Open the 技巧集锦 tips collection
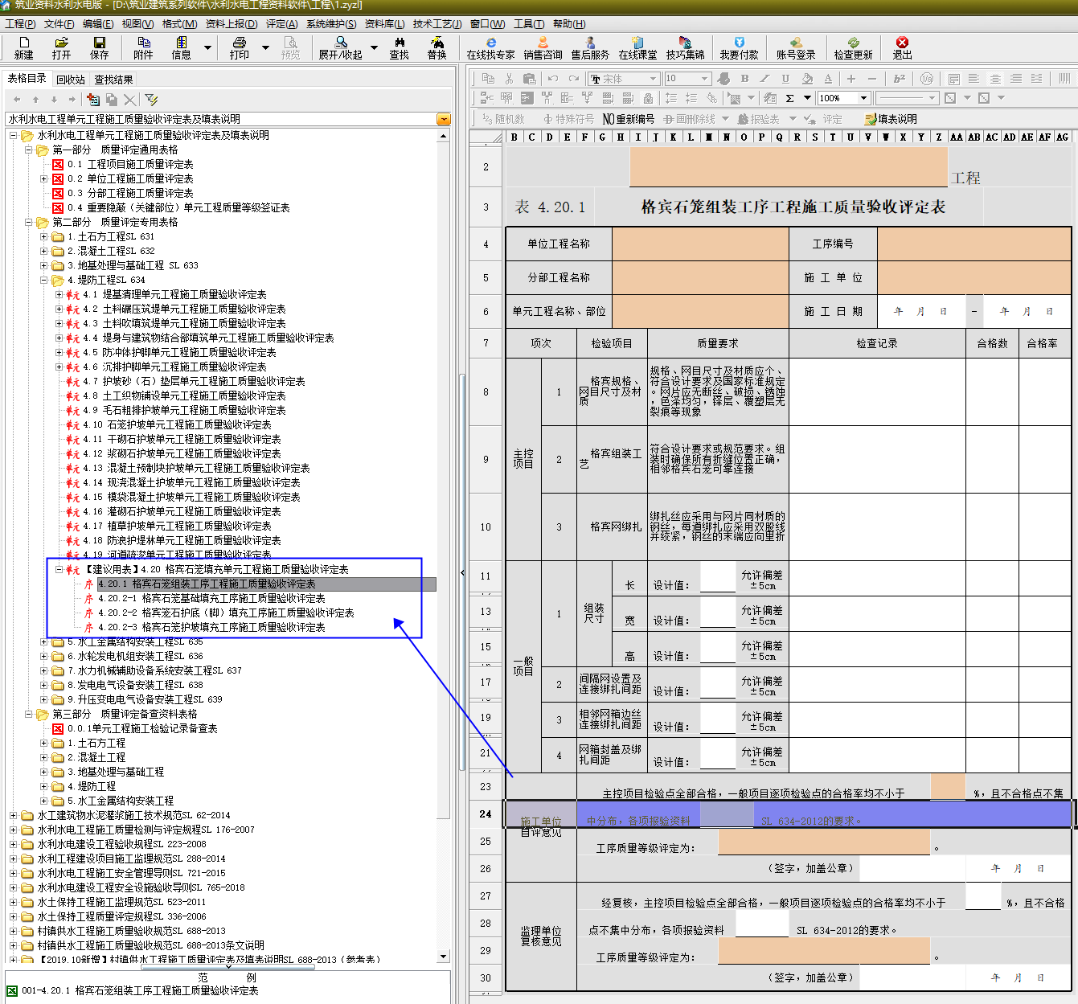The height and width of the screenshot is (1004, 1078). coord(685,47)
